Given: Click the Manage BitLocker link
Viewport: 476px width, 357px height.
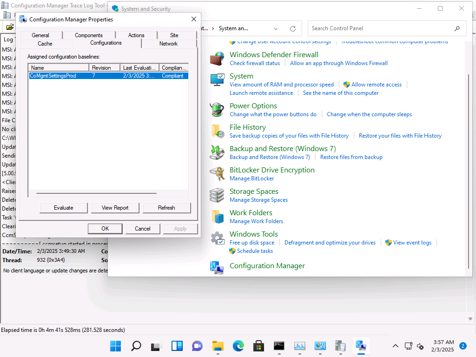Looking at the screenshot, I should [251, 178].
